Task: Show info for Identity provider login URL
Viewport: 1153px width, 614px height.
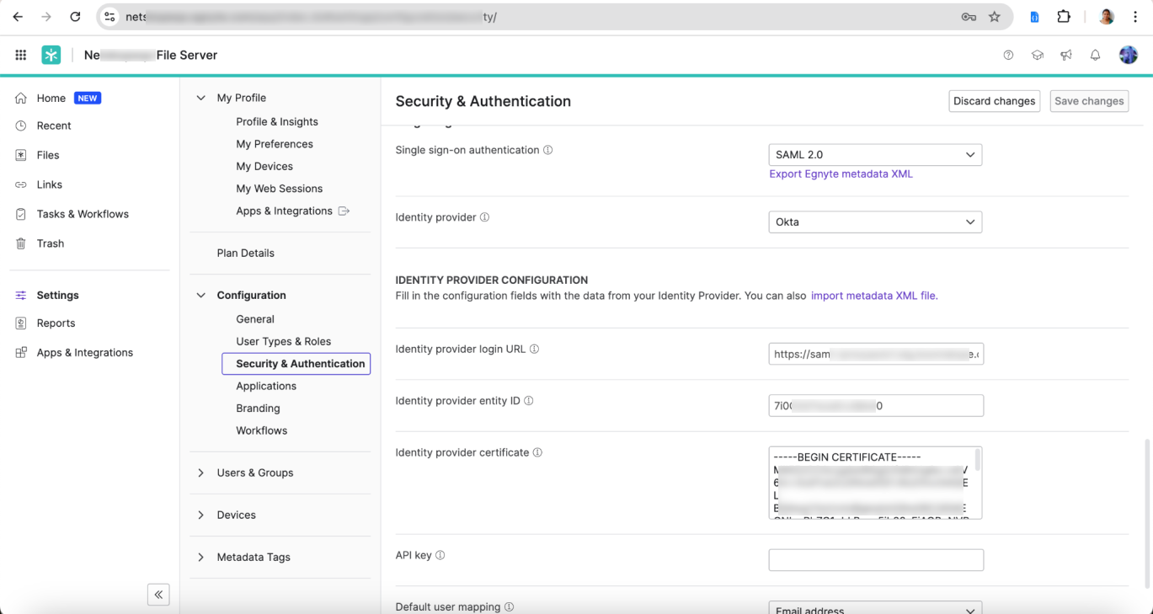Action: [534, 350]
